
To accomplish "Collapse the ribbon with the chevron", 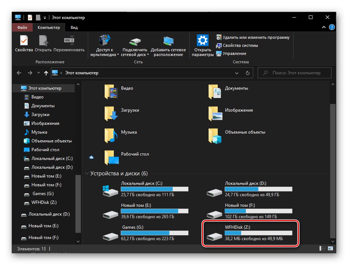I will 323,27.
